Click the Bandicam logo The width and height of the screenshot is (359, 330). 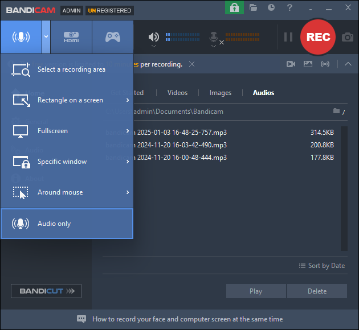click(x=31, y=10)
